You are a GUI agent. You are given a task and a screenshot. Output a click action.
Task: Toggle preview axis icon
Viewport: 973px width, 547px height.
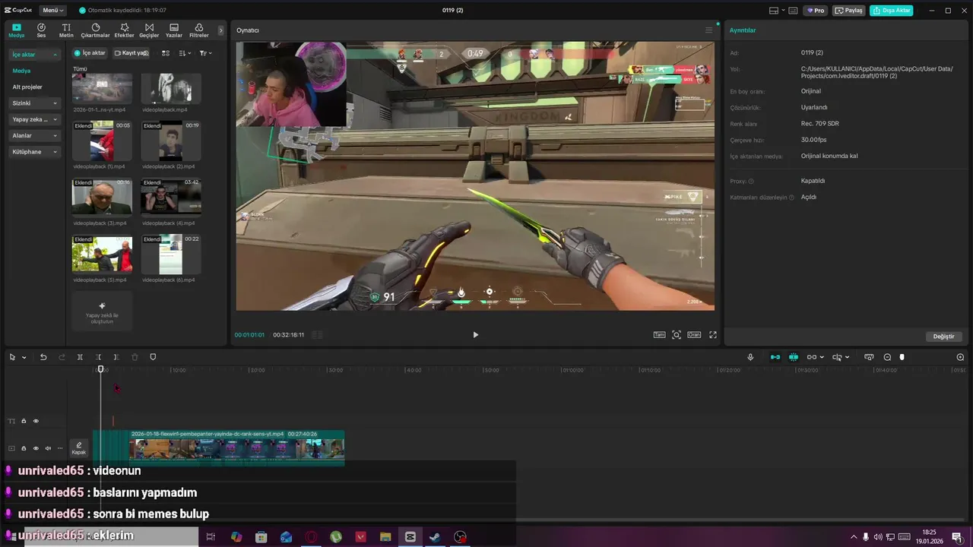coord(837,357)
